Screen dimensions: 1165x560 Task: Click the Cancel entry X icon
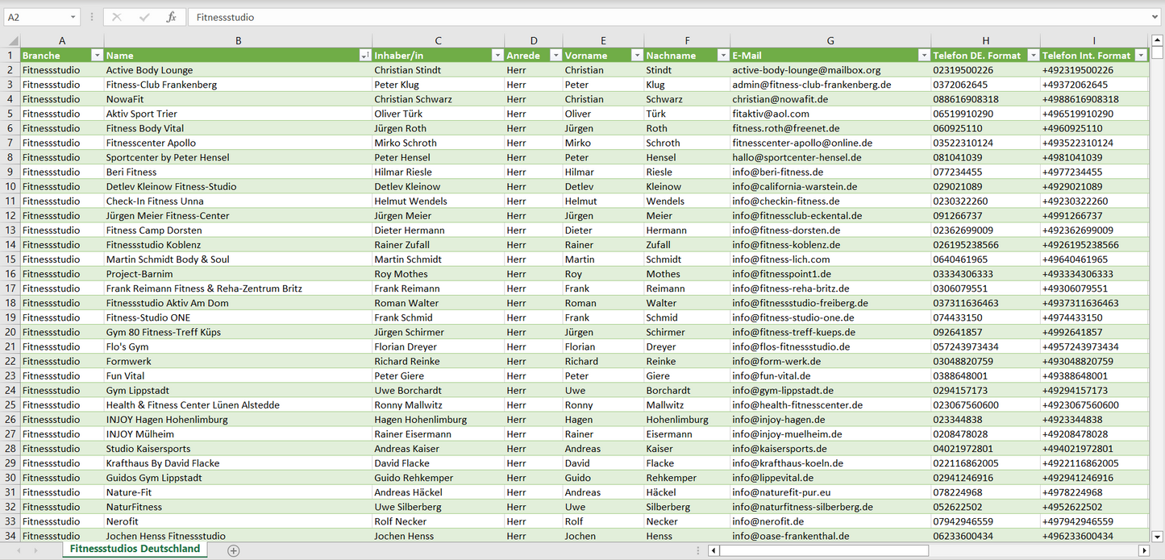(x=117, y=17)
